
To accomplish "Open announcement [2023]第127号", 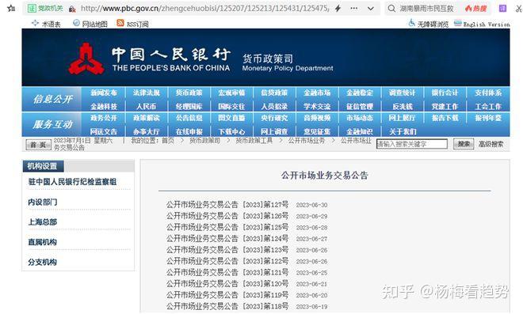I will 227,204.
